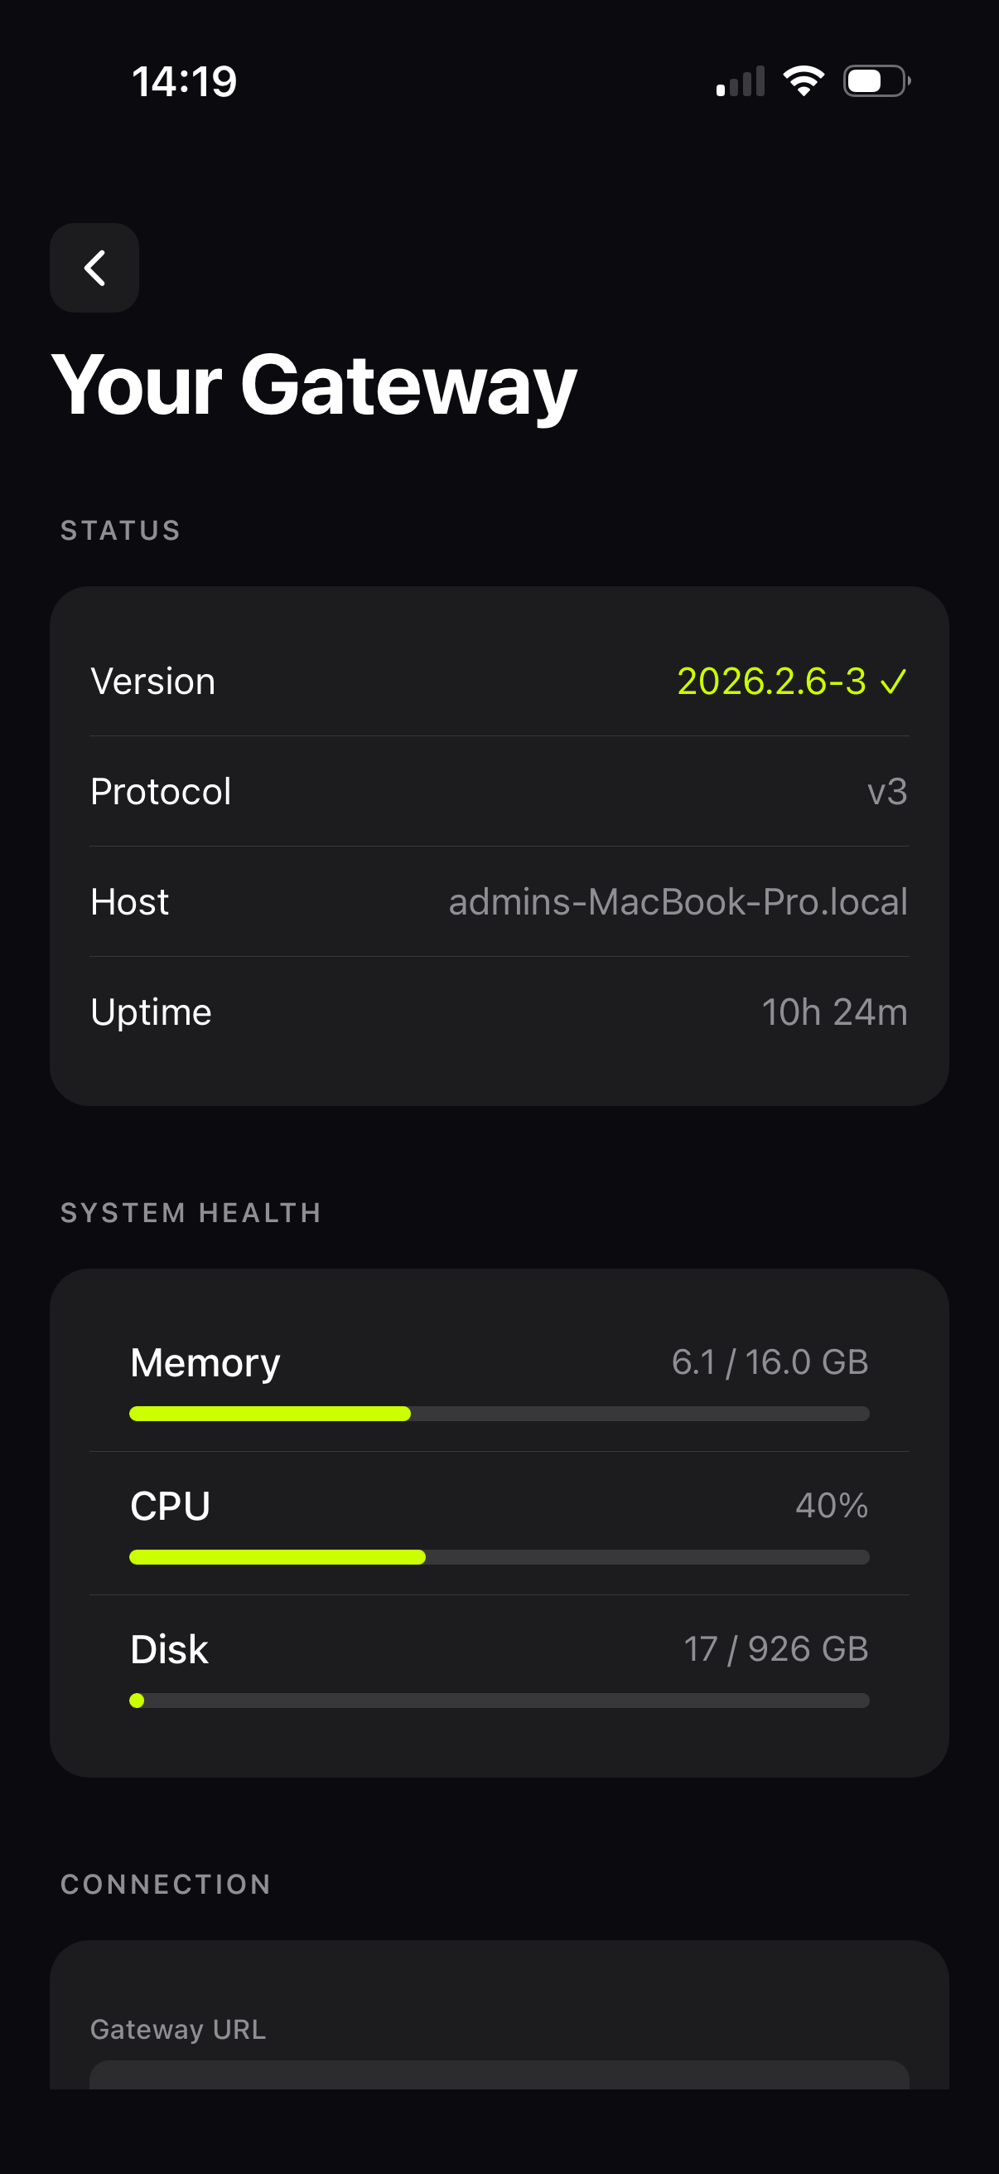The width and height of the screenshot is (999, 2174).
Task: Tap the Protocol v3 value
Action: click(887, 792)
